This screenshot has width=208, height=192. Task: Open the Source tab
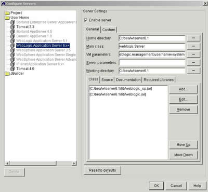click(107, 80)
